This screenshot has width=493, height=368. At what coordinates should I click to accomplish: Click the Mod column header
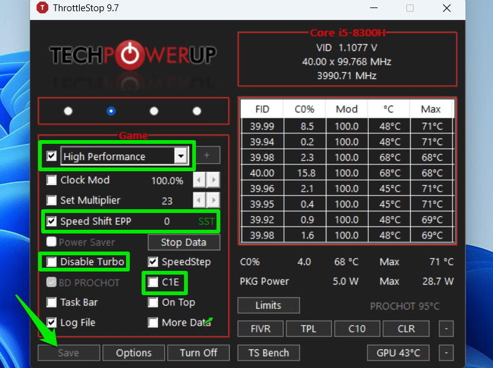click(346, 109)
